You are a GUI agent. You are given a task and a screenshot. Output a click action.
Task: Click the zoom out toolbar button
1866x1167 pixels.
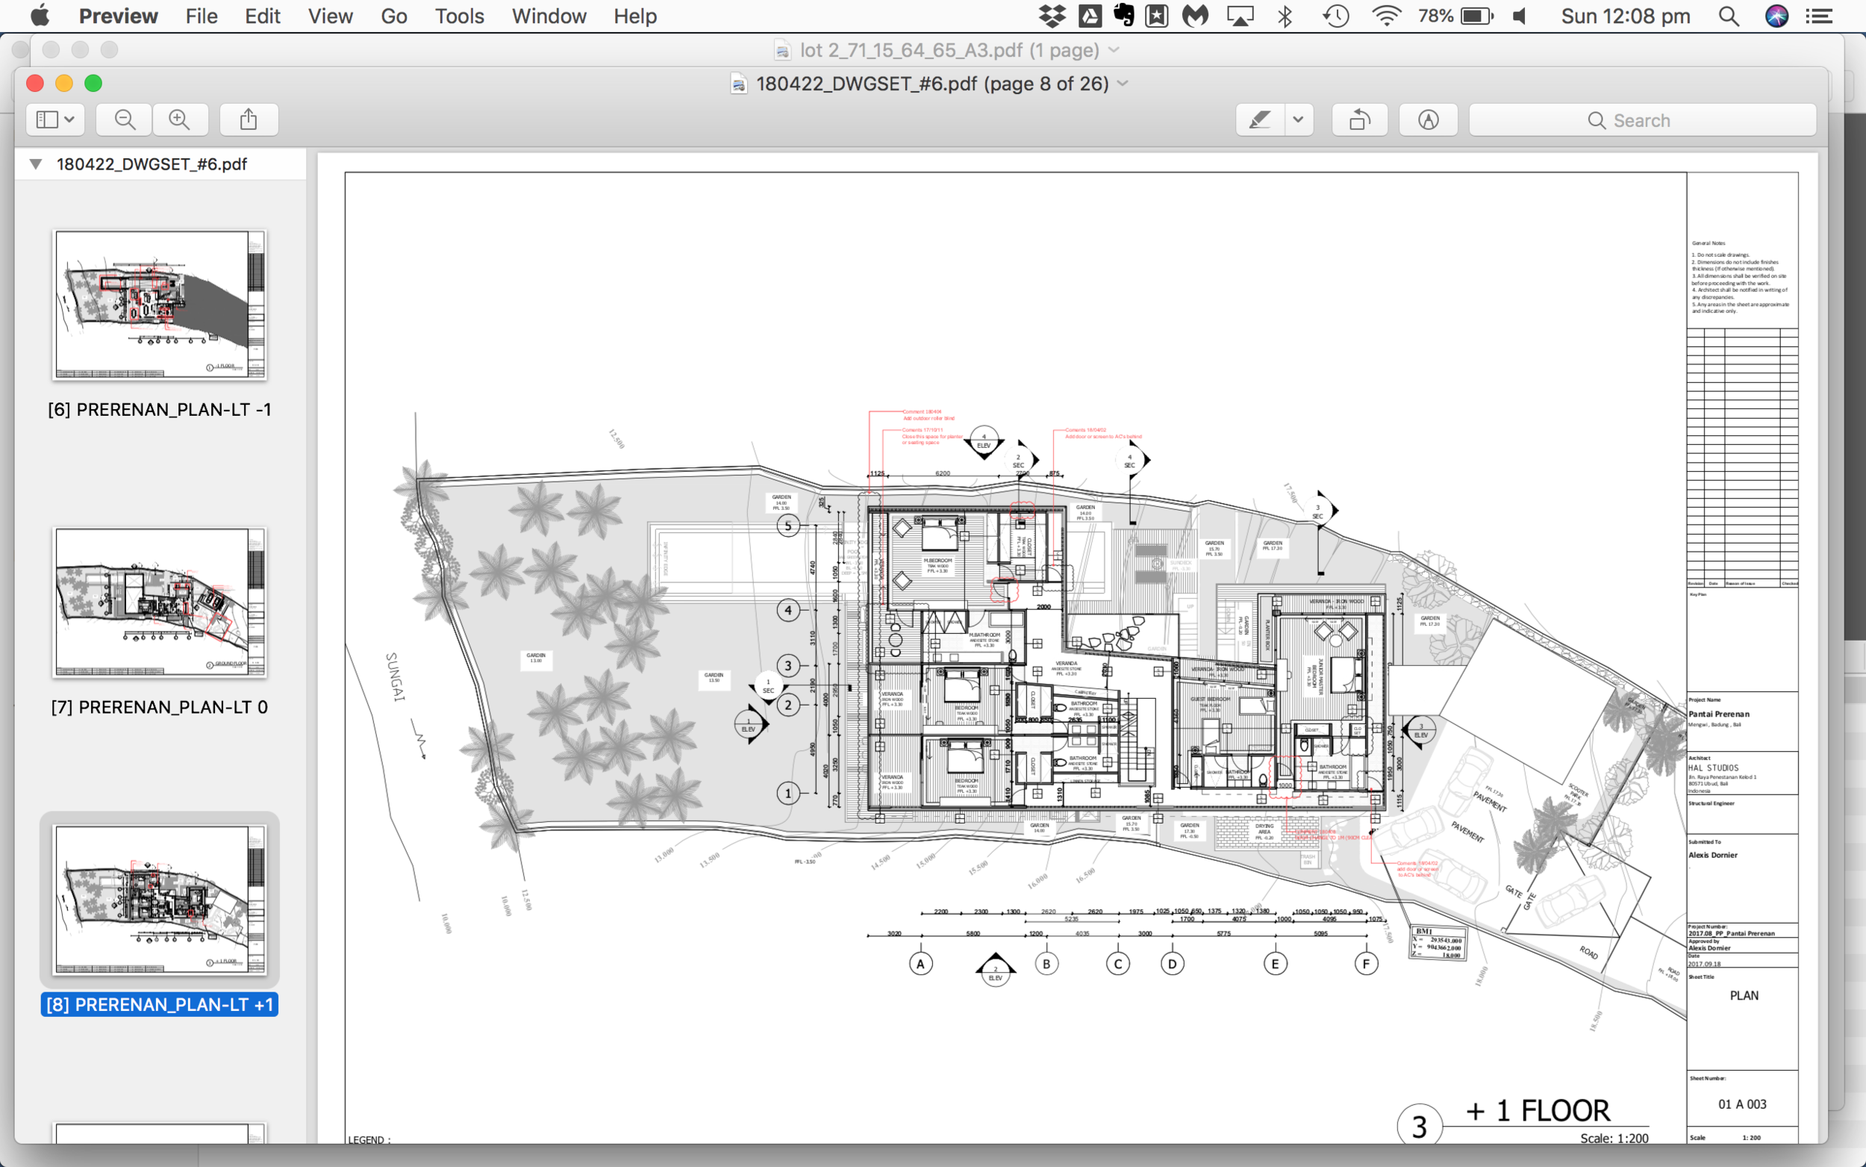[124, 119]
